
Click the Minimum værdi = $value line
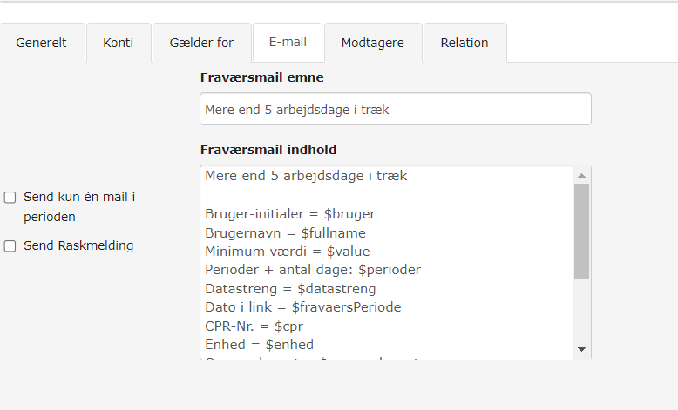coord(287,251)
